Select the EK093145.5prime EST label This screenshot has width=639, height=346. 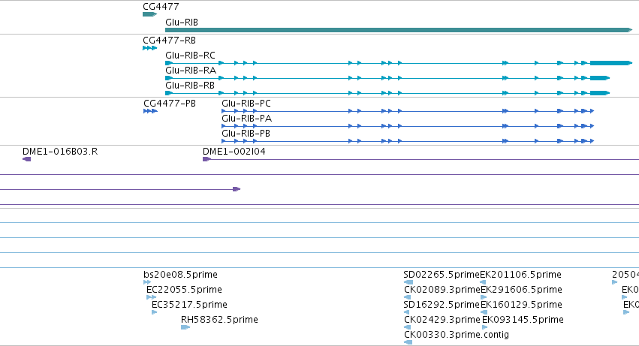point(523,320)
